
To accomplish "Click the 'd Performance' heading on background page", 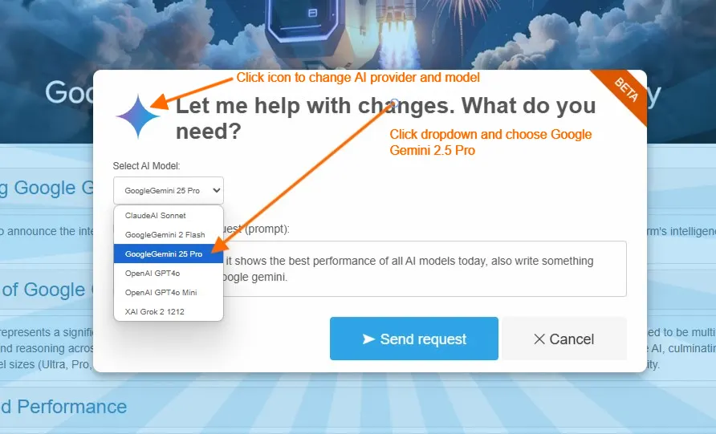I will click(63, 407).
